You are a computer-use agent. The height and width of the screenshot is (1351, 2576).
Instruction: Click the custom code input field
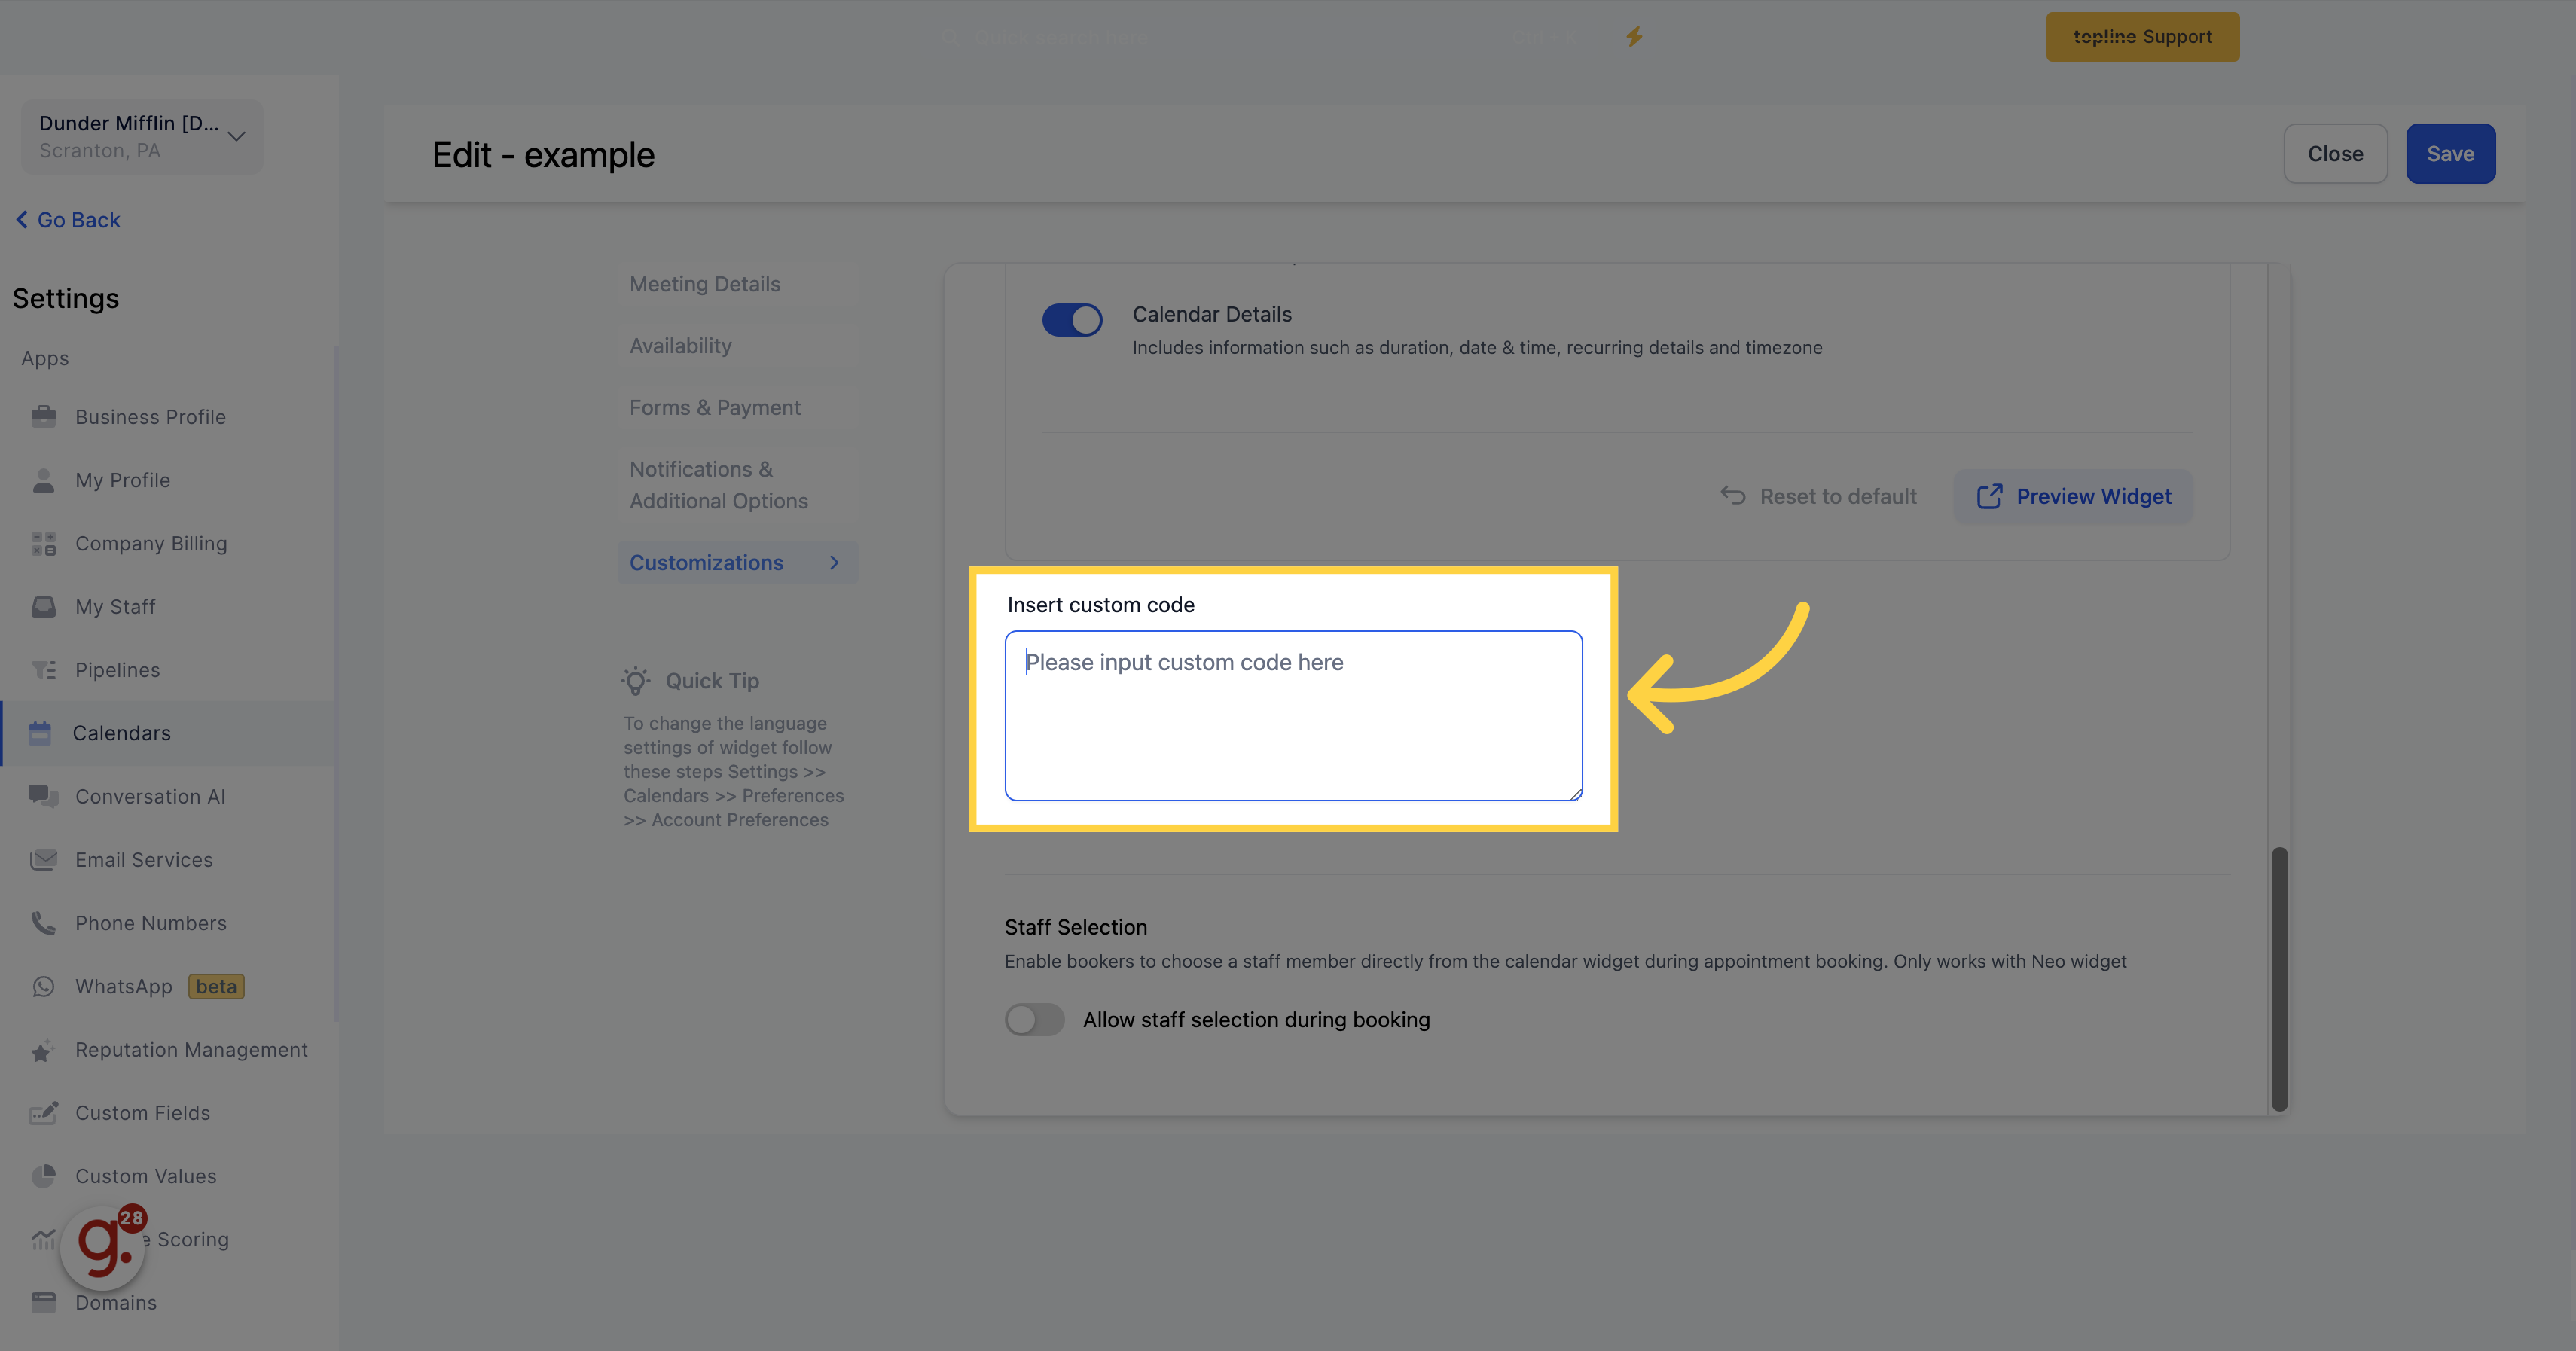1293,714
